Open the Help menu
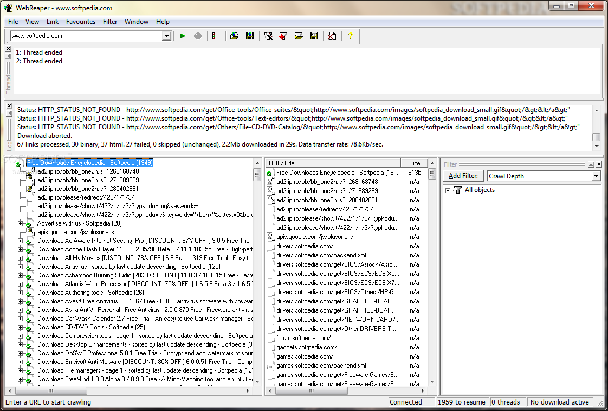This screenshot has height=411, width=608. coord(163,22)
